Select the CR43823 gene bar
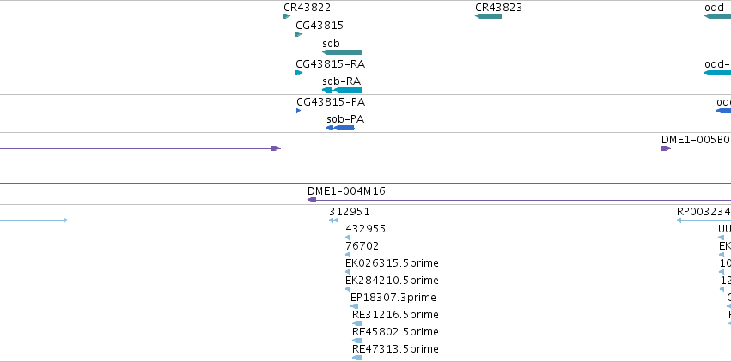 (x=488, y=16)
